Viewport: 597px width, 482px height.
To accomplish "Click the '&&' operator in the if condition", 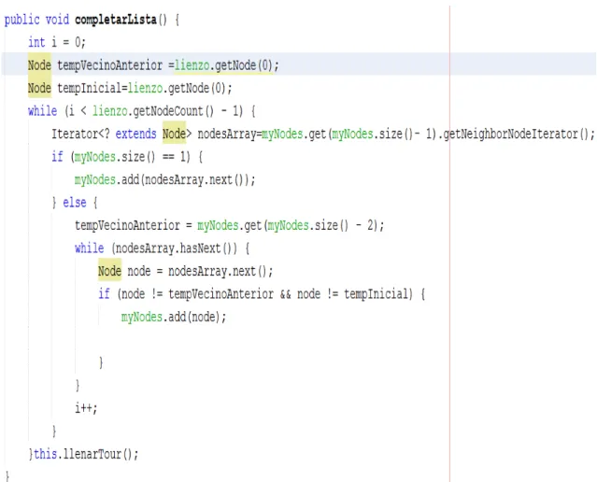I will [x=285, y=294].
